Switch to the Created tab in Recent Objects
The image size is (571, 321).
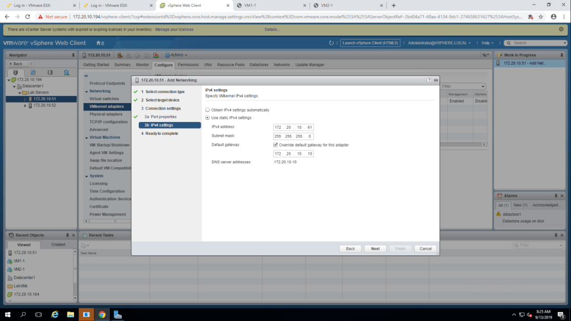(x=58, y=245)
